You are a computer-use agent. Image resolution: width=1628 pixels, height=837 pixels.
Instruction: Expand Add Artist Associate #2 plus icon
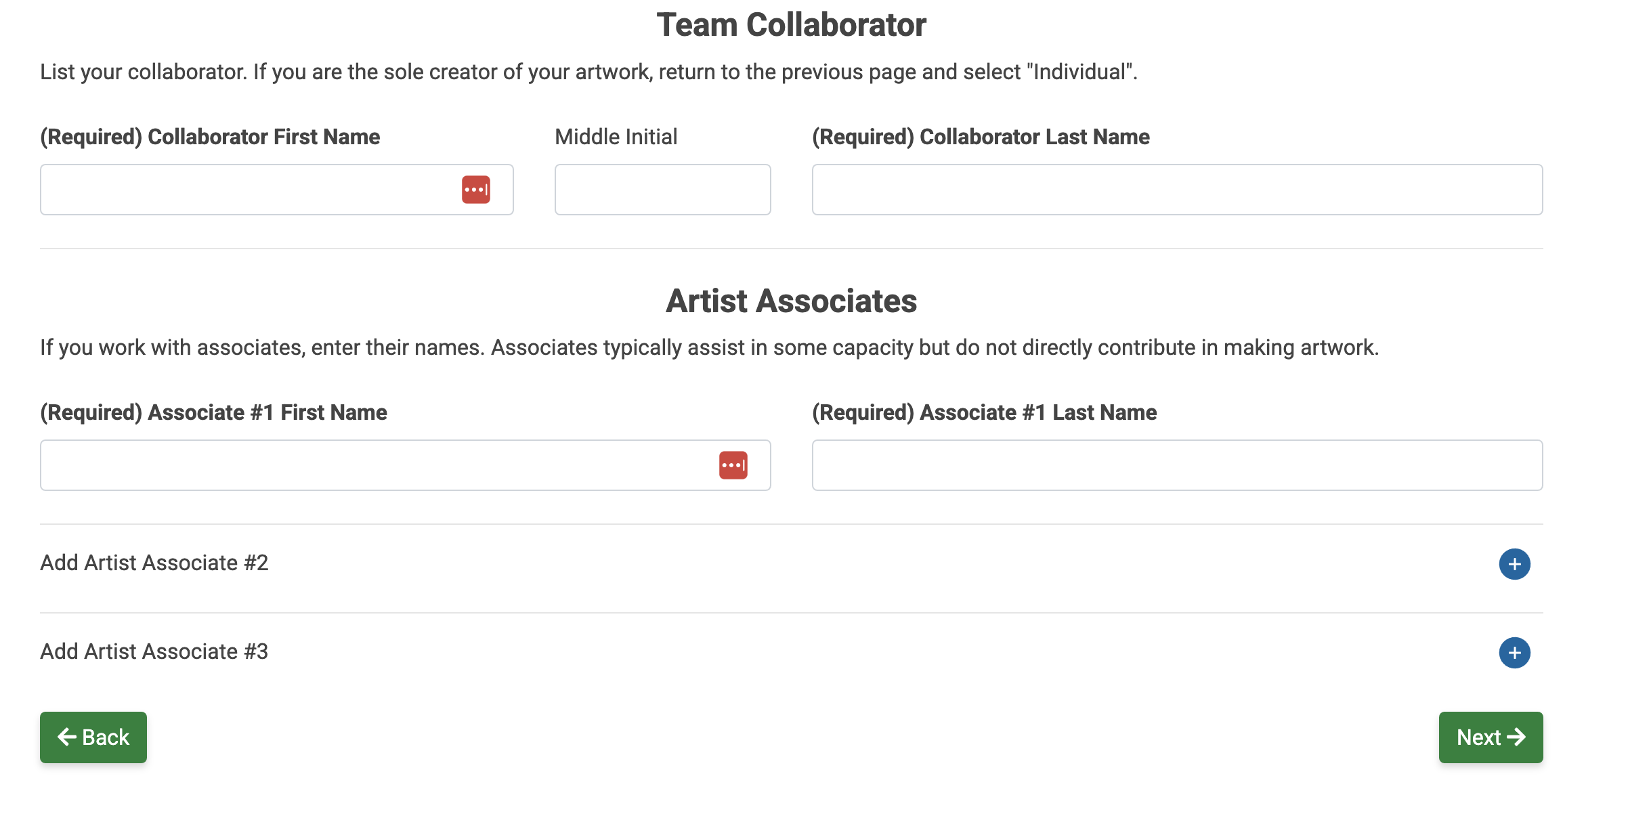tap(1514, 564)
